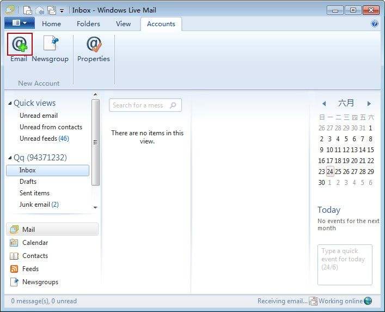Image resolution: width=385 pixels, height=312 pixels.
Task: Close the Windows Live Mail window
Action: tap(371, 10)
